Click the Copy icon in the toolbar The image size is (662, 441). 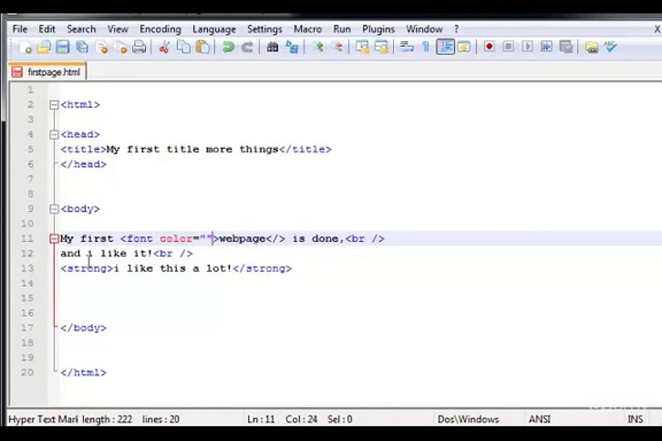coord(183,47)
